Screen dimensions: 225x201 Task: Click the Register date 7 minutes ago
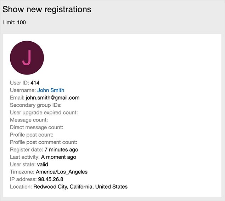(x=61, y=149)
